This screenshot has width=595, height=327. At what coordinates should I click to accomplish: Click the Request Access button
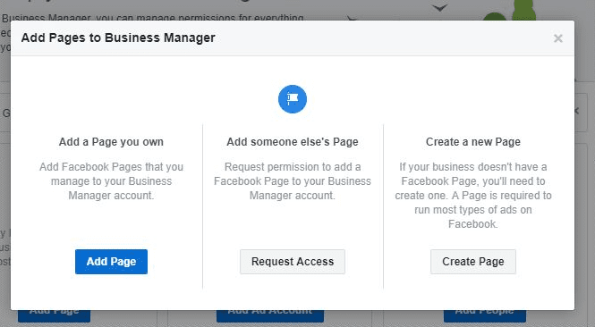click(x=293, y=262)
